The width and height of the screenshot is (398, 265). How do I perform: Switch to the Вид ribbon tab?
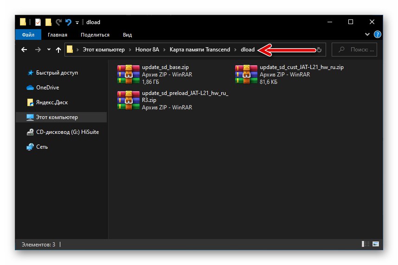(127, 35)
